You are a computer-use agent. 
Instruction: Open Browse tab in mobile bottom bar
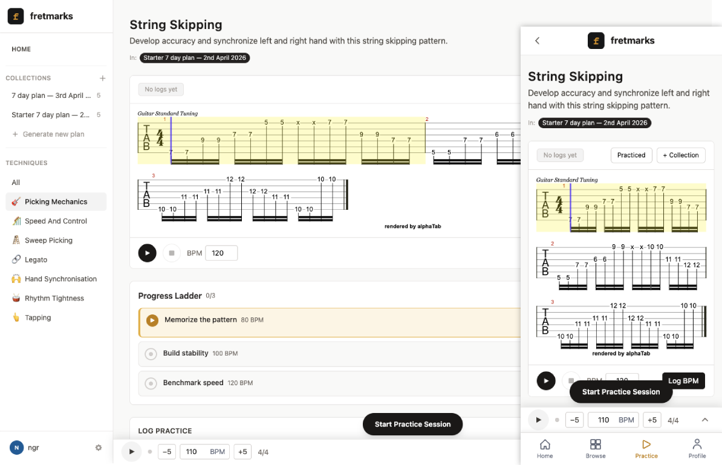point(596,448)
